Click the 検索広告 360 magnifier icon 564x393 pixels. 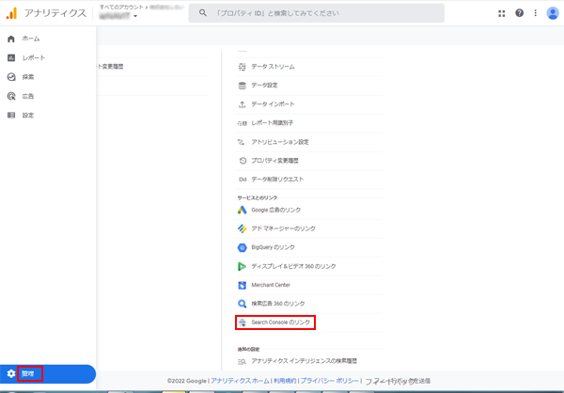243,304
